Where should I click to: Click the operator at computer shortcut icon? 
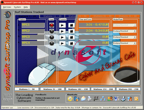[130, 99]
